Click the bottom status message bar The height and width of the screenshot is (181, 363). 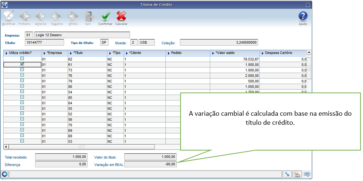click(x=145, y=174)
